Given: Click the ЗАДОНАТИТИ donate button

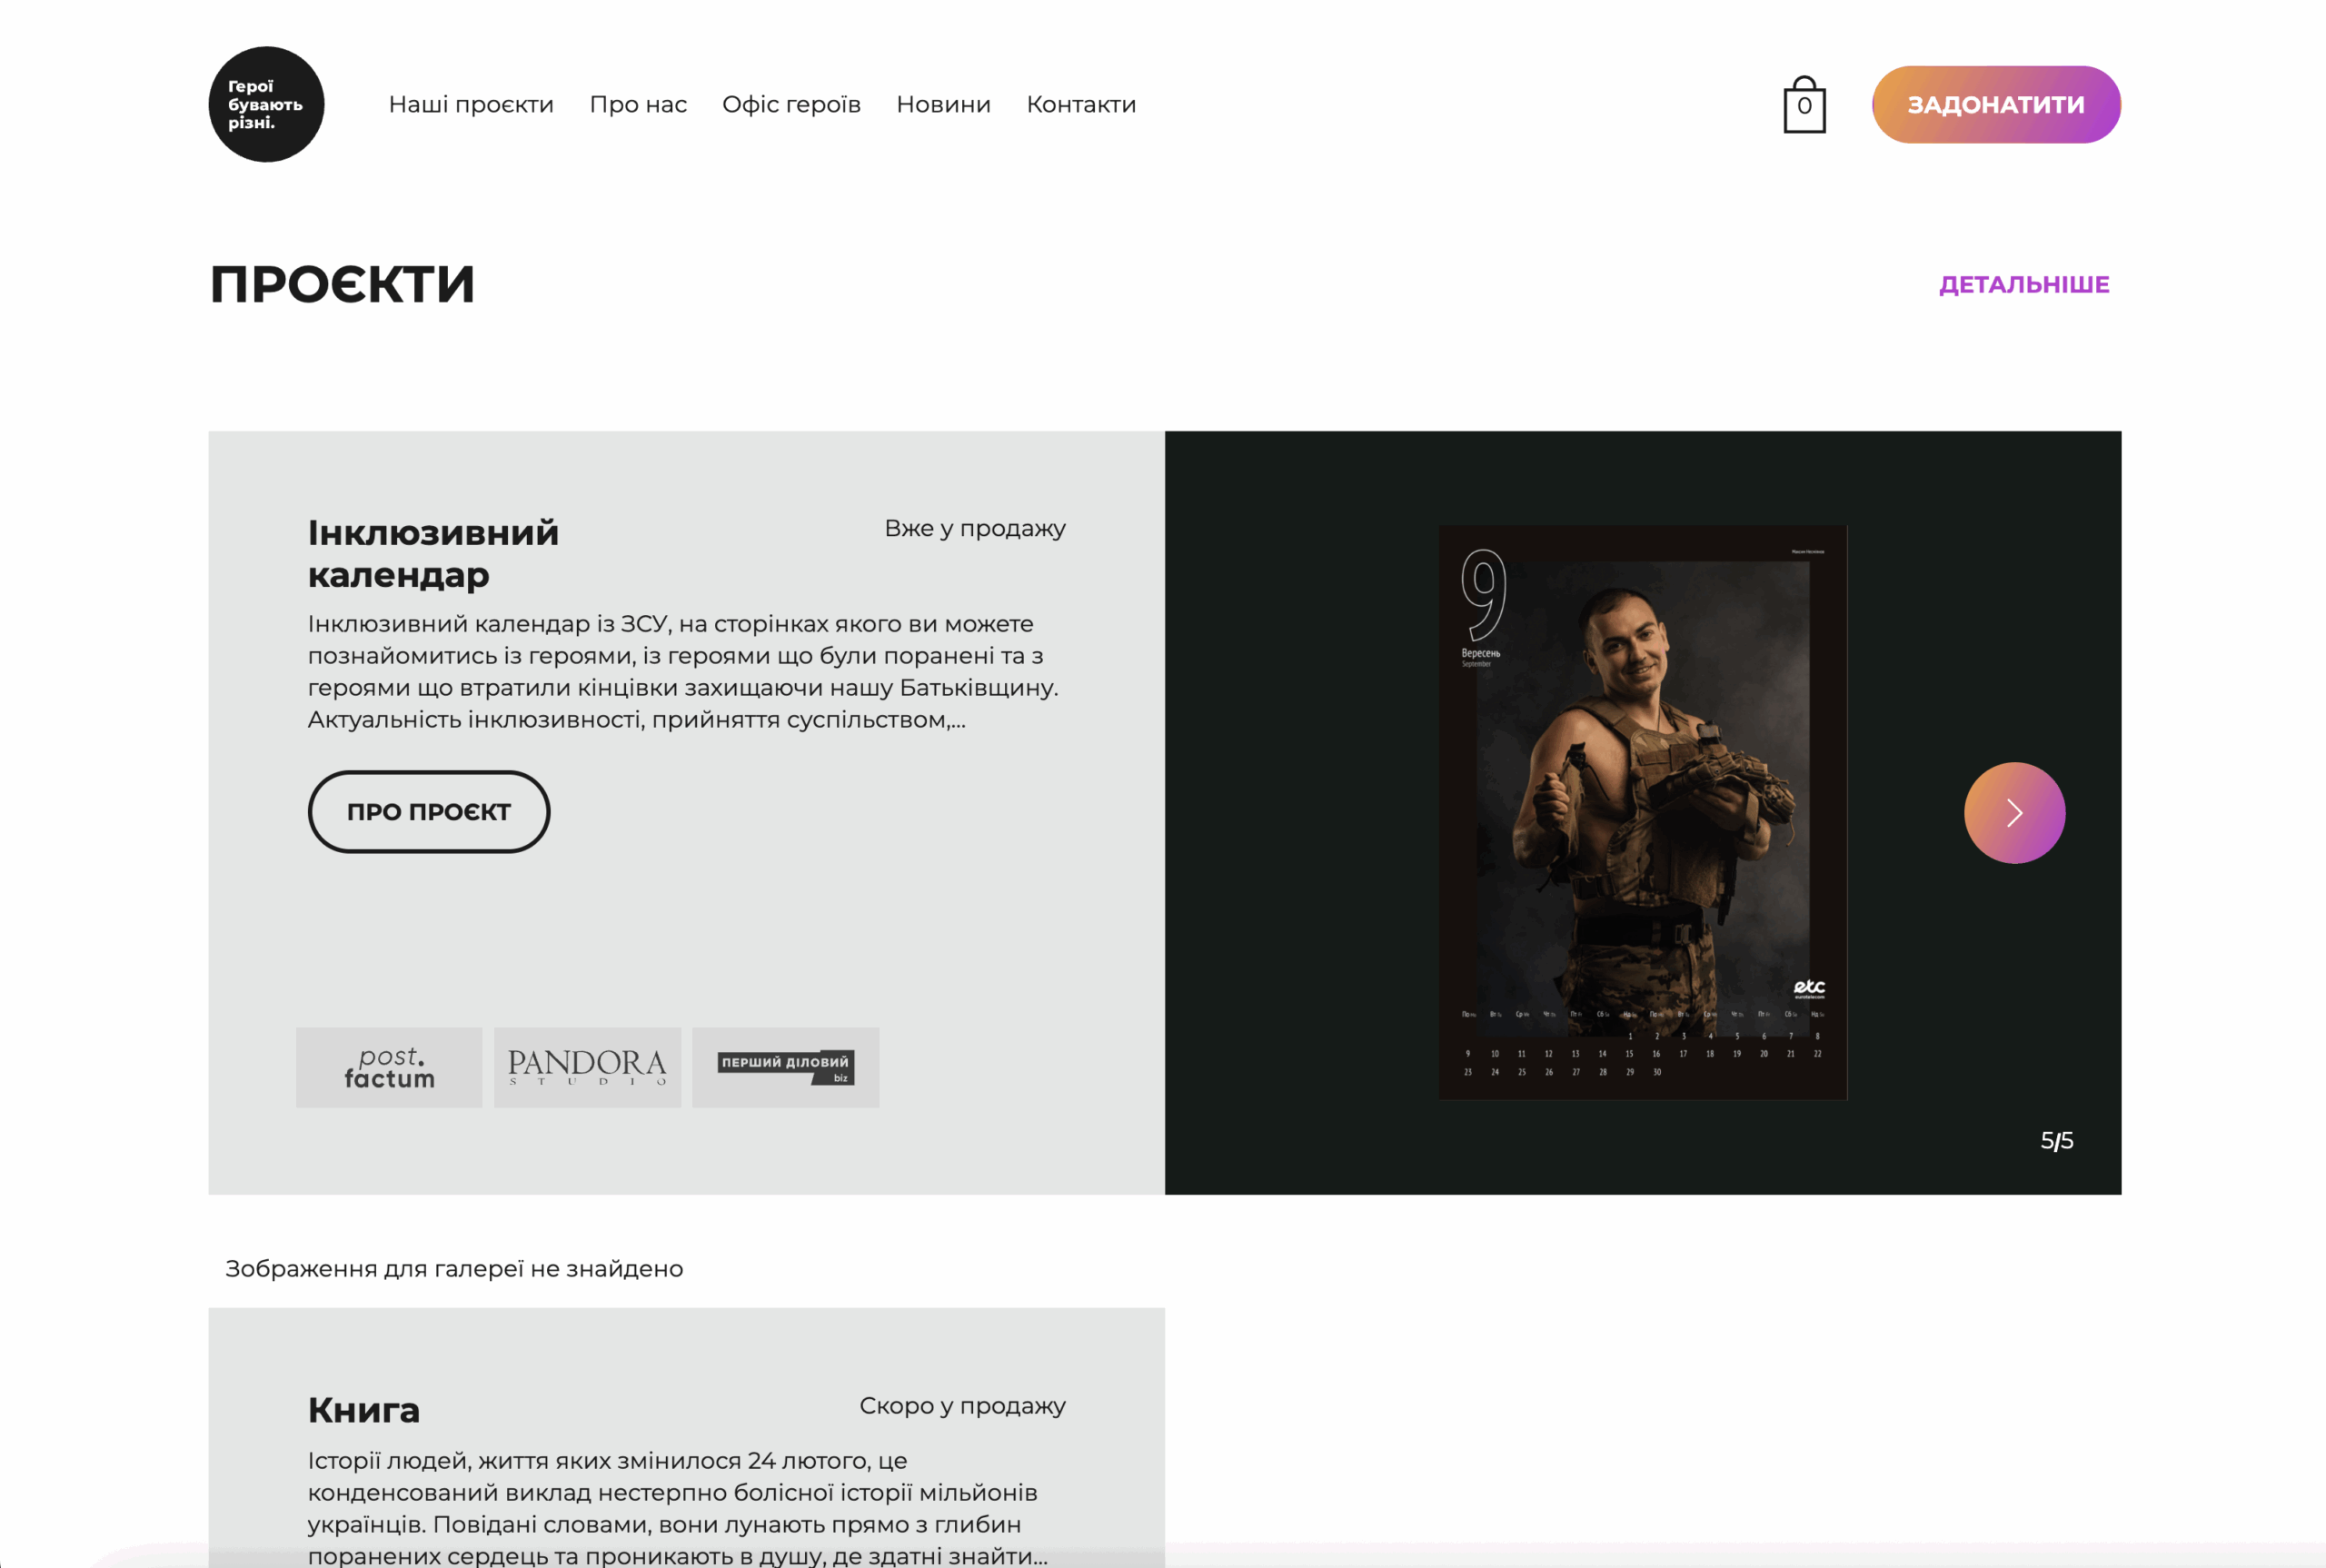Looking at the screenshot, I should click(x=1996, y=104).
